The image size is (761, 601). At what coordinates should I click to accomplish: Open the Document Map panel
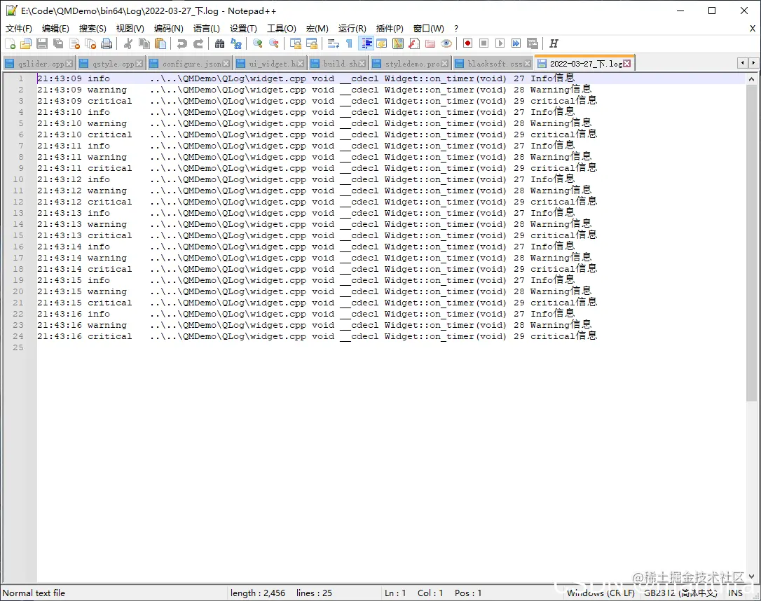[398, 43]
